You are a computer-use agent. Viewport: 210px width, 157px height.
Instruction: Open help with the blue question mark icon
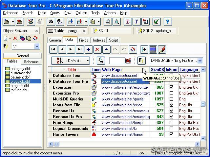168,22
